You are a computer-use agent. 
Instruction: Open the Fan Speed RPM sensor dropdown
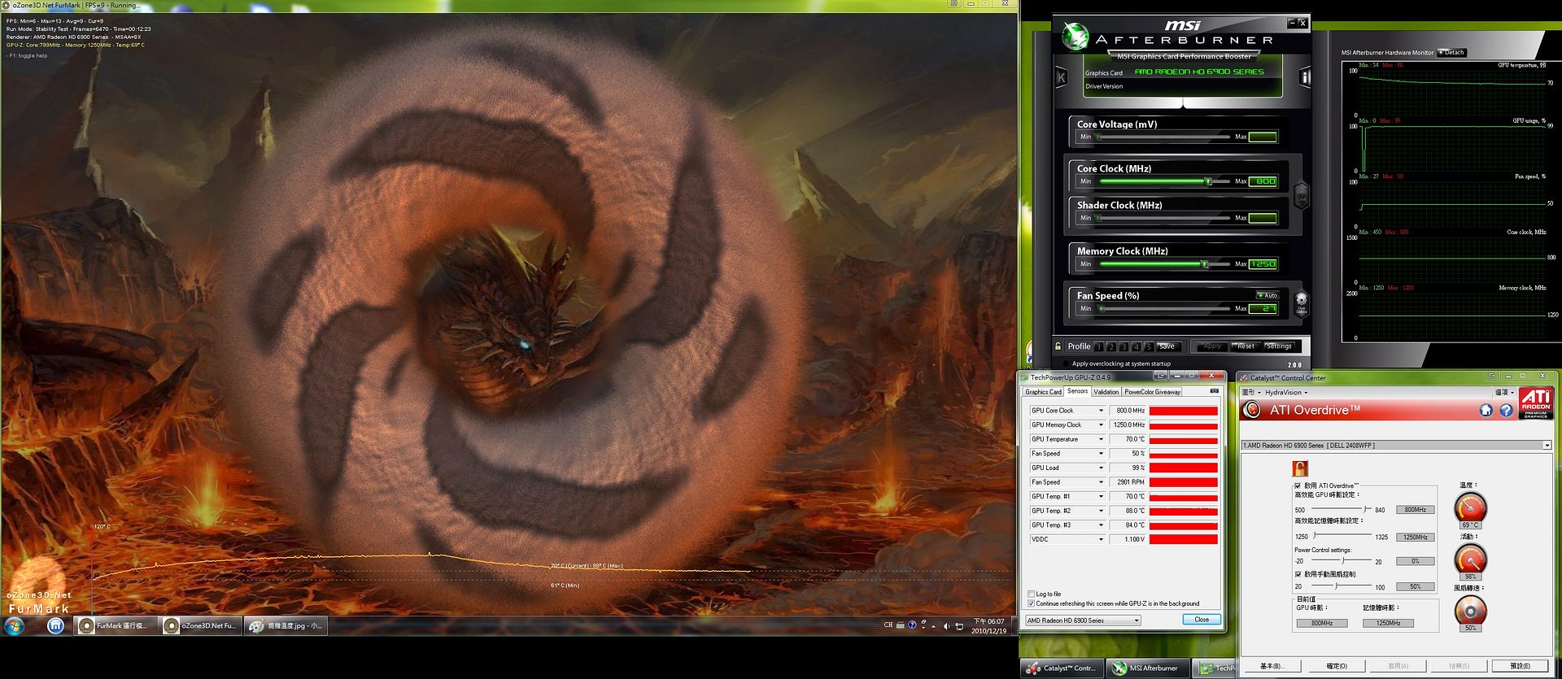click(1101, 482)
